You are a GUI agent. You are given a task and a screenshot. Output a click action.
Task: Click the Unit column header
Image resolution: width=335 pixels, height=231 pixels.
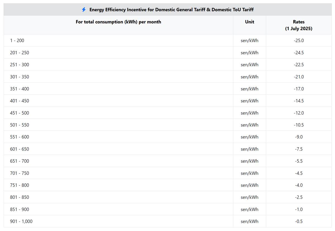tap(250, 22)
